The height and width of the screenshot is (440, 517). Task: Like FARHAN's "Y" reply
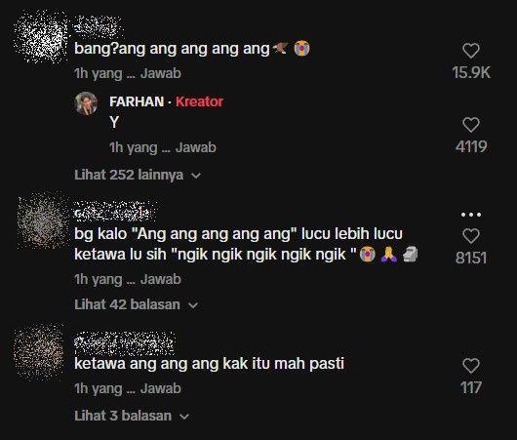click(471, 125)
